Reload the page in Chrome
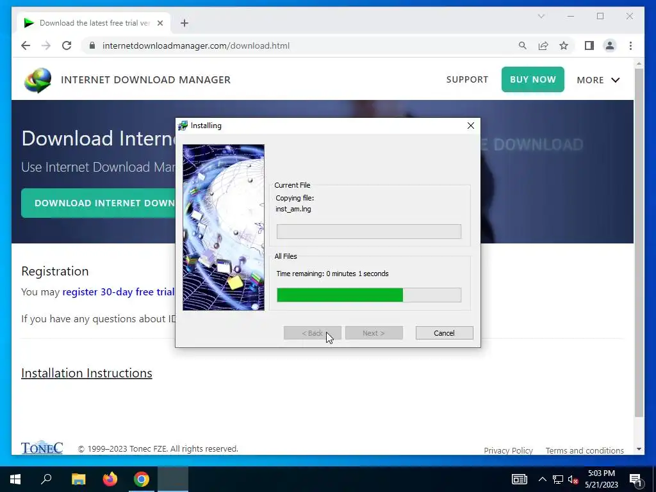This screenshot has width=656, height=492. [67, 45]
